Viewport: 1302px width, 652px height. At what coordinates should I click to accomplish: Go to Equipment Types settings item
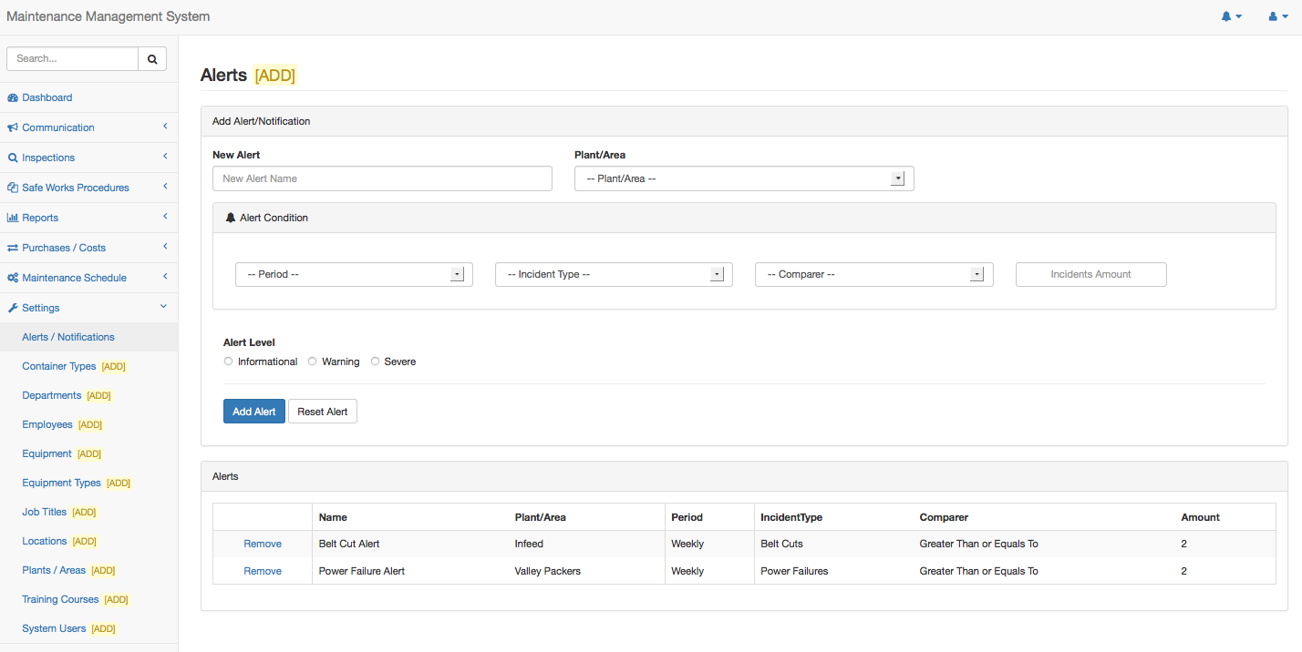[61, 483]
